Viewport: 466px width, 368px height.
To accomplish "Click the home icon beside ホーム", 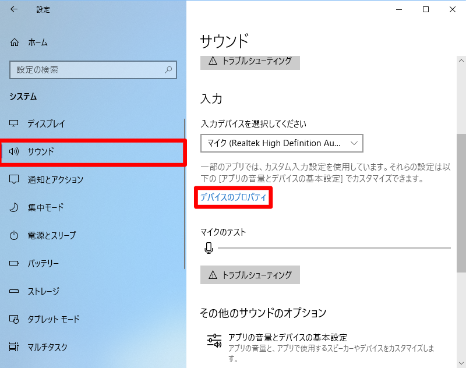I will click(15, 43).
